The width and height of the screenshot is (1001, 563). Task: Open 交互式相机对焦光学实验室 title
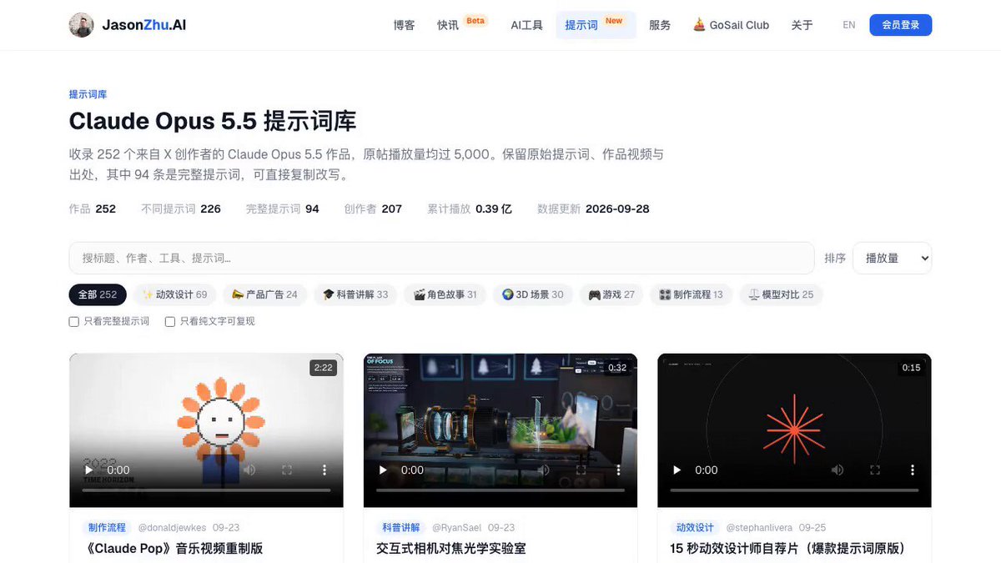pos(451,548)
